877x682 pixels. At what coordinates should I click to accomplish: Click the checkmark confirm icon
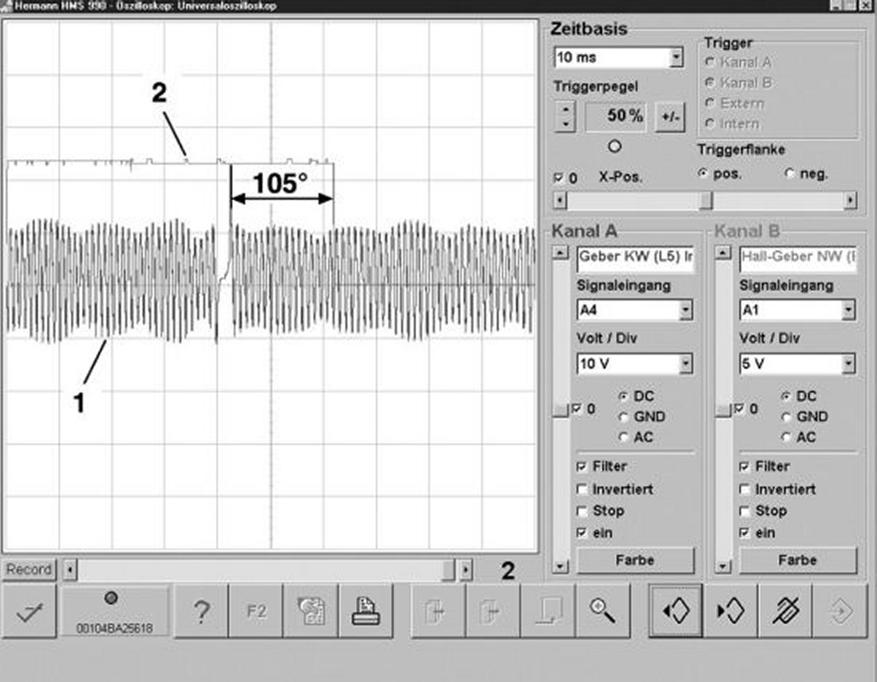coord(29,612)
